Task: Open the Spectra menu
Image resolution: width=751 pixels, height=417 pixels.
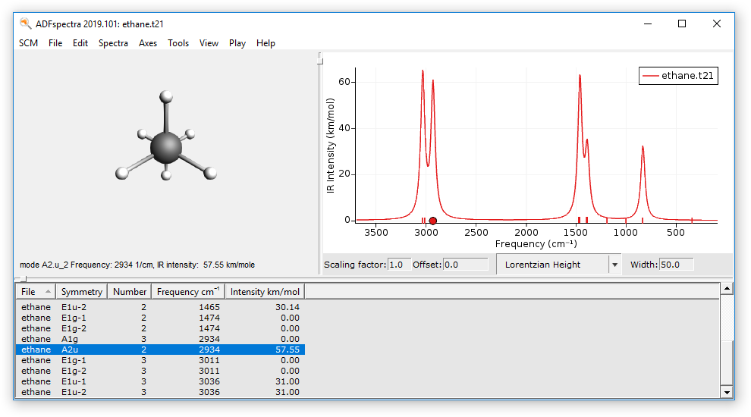Action: pos(113,43)
